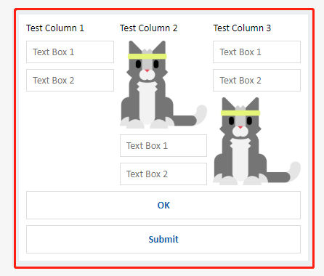Click the Submit button

(x=163, y=240)
